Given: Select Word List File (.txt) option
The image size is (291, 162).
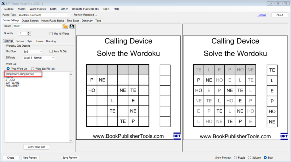Looking at the screenshot, I should [33, 68].
